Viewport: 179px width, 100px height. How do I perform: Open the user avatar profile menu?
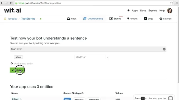click(x=170, y=11)
